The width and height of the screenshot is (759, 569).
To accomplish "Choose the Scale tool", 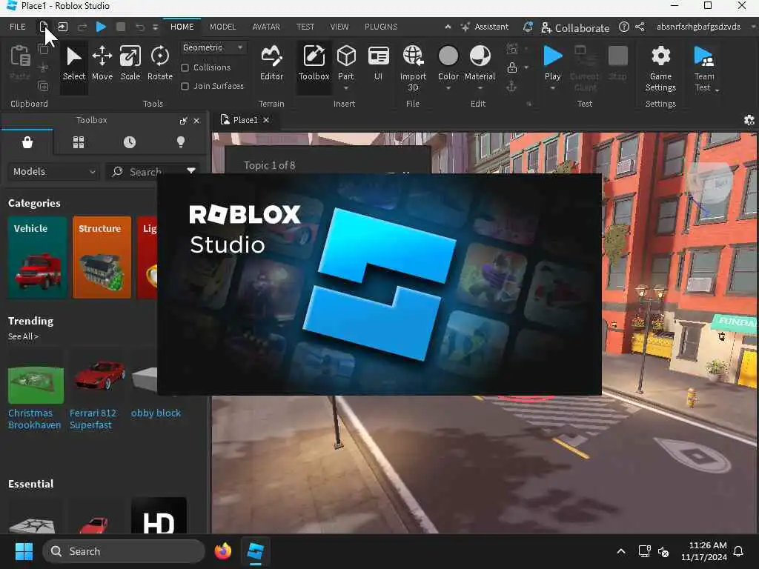I will pos(130,64).
